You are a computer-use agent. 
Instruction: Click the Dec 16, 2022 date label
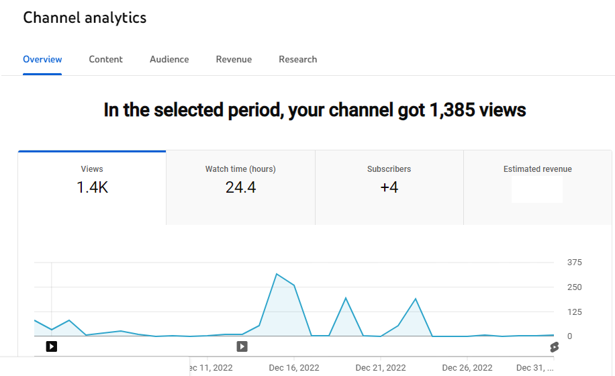(x=294, y=367)
